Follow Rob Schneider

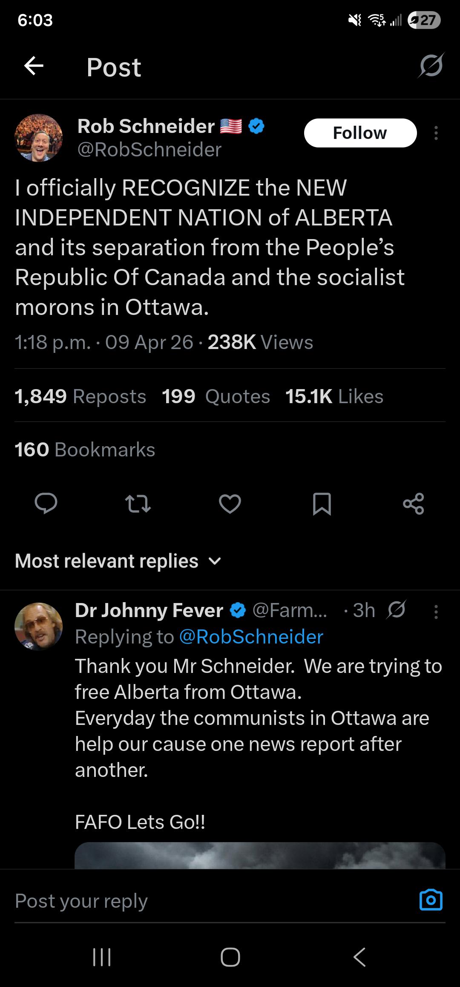pos(360,133)
